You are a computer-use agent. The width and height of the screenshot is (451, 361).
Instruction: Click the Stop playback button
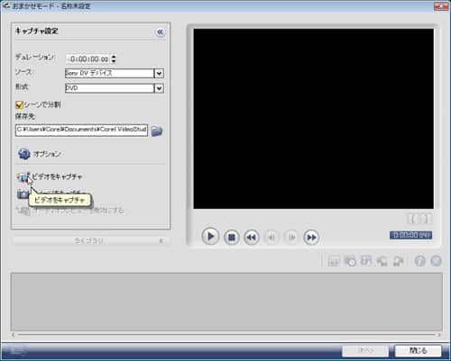tap(231, 238)
